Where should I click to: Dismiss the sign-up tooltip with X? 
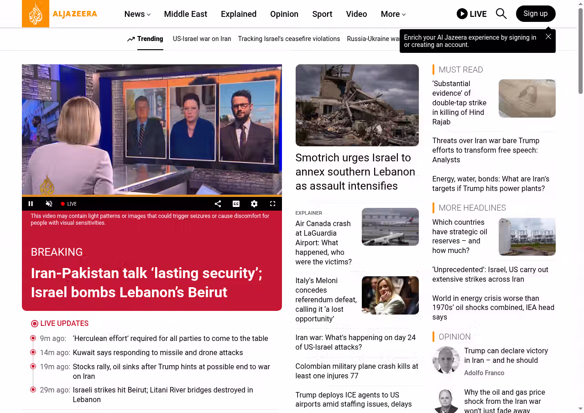click(x=548, y=36)
